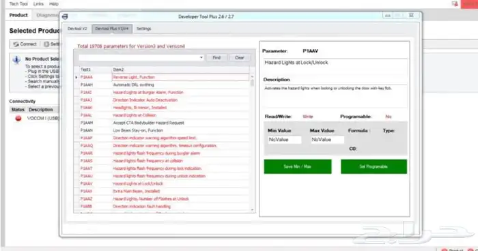478x251 pixels.
Task: Open the parameter search combo box dropdown arrow
Action: pyautogui.click(x=201, y=57)
